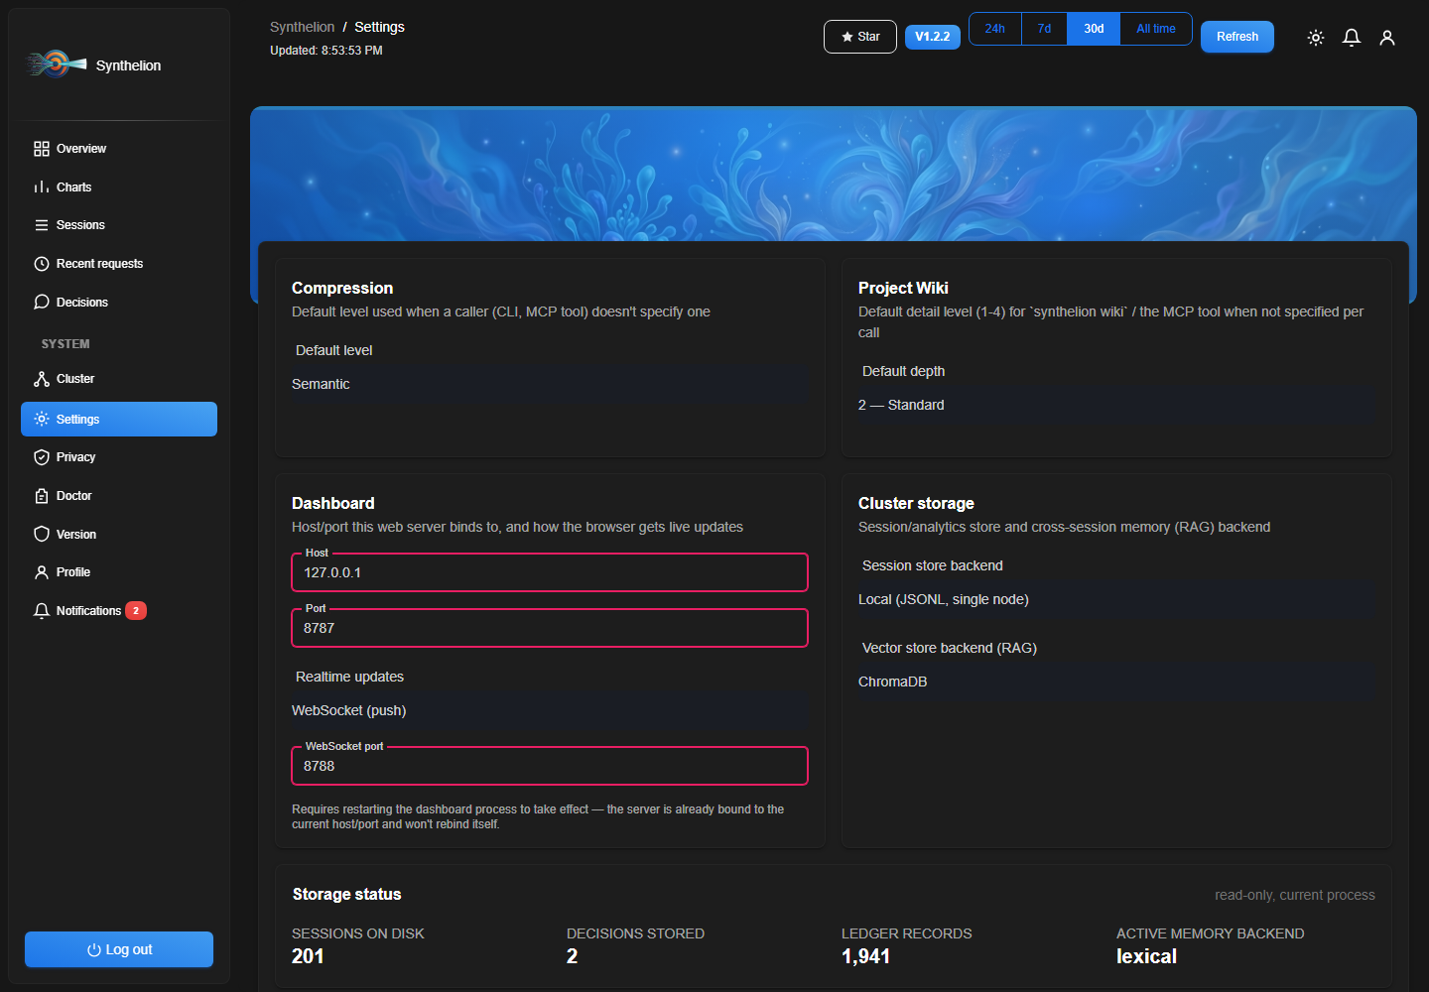
Task: Click the sessions on disk value 201
Action: click(x=308, y=956)
